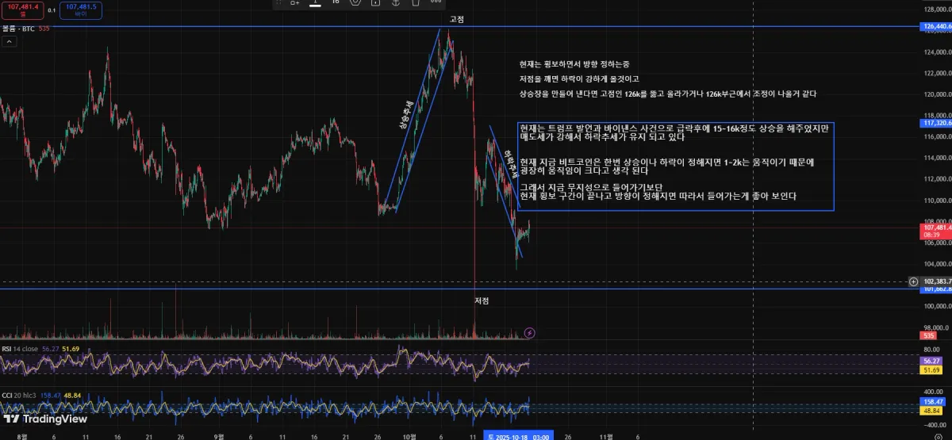
Task: Click the purple lightning bolt icon on chart
Action: (530, 333)
